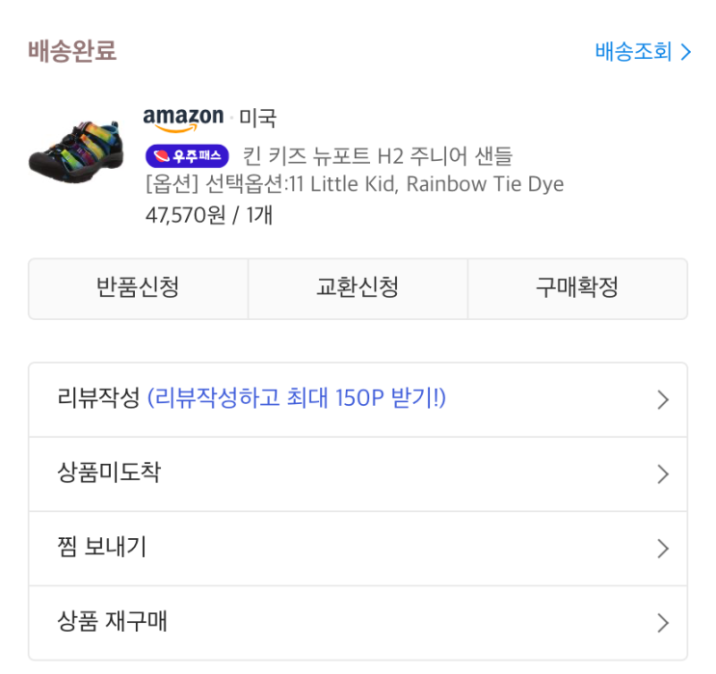Tap the chevron on the 상품 재구매 row
The width and height of the screenshot is (716, 674).
tap(662, 623)
